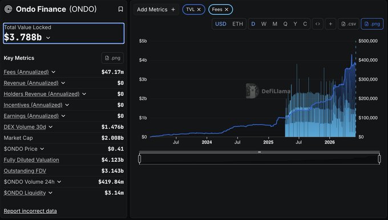Open the embed code icon button
388x220 pixels.
[318, 24]
